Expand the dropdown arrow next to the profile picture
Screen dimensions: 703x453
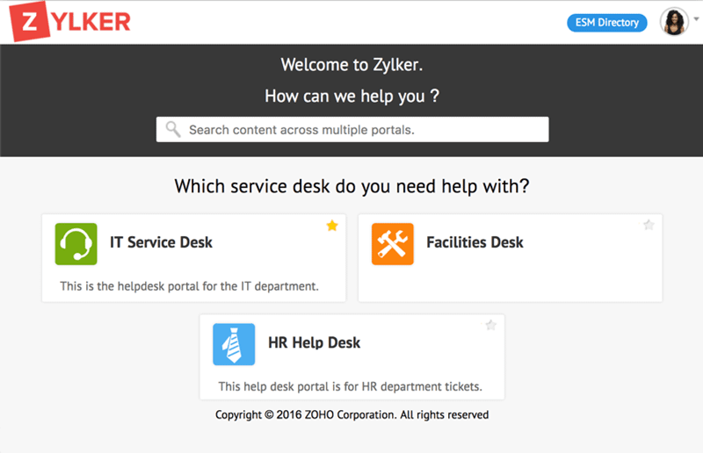[x=696, y=18]
